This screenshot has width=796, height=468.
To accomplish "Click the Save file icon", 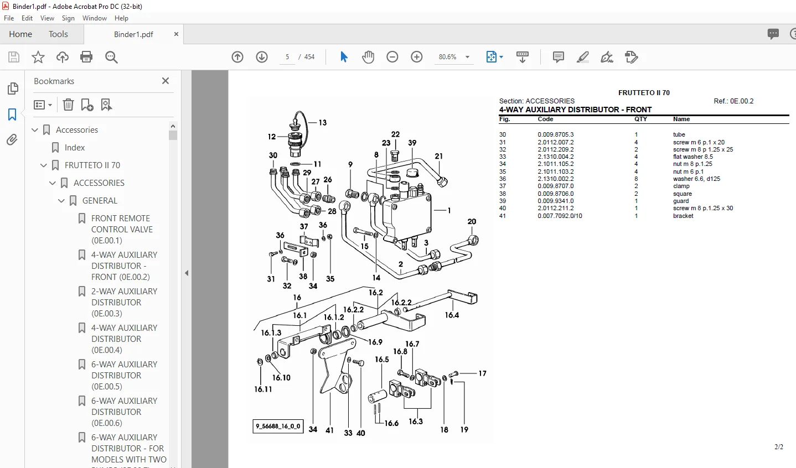I will point(14,57).
